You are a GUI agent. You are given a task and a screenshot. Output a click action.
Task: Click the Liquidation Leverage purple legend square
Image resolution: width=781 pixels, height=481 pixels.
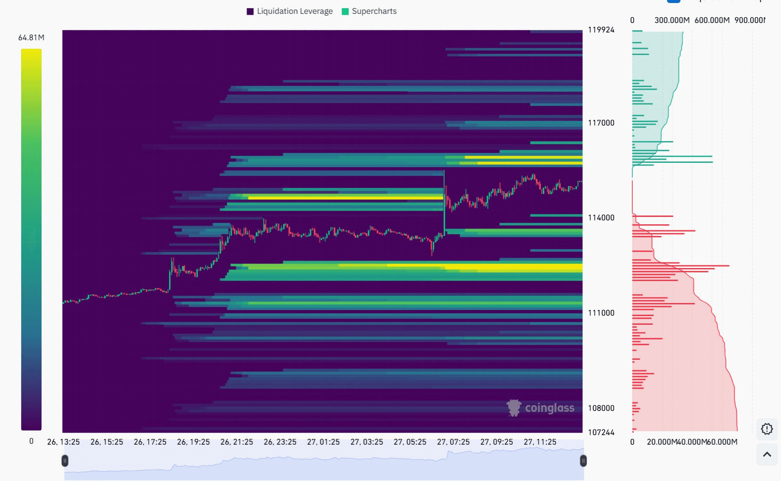tap(250, 12)
